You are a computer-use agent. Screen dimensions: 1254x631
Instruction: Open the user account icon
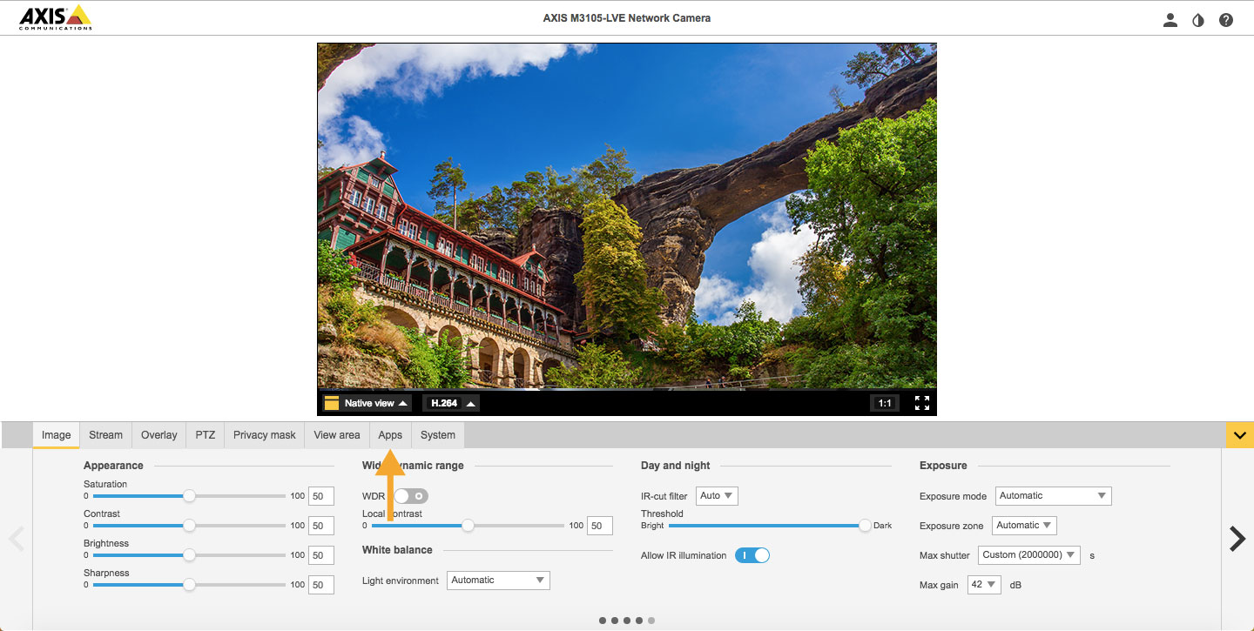tap(1170, 20)
